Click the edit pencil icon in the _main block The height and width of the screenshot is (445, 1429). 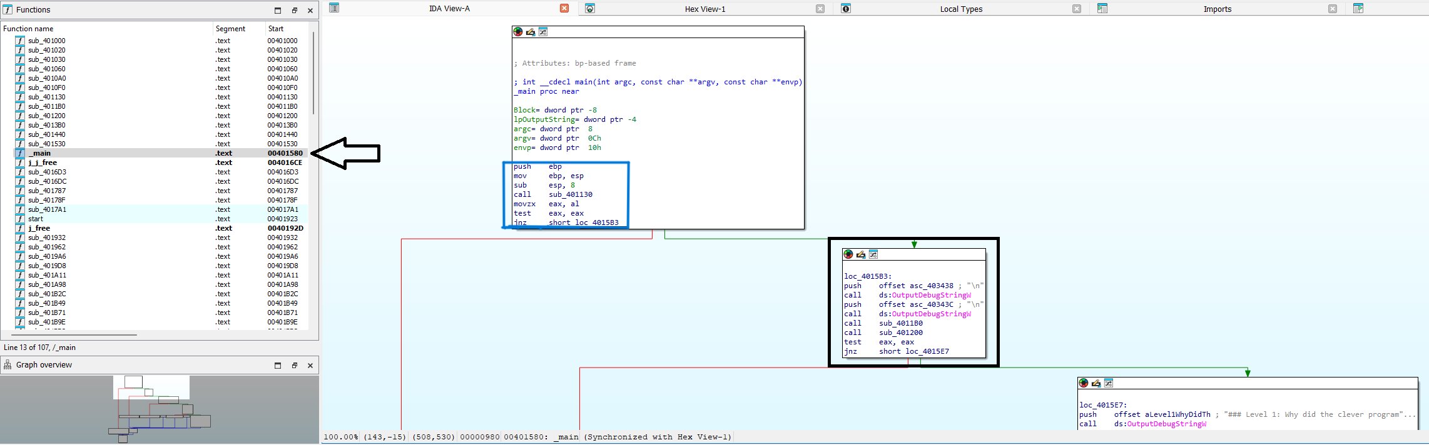(531, 32)
